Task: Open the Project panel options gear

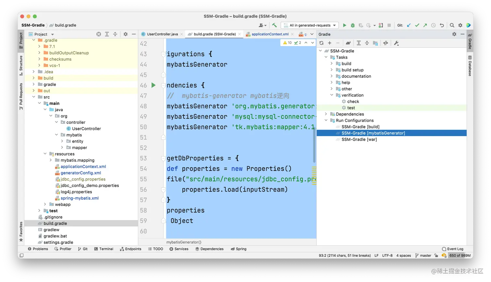Action: (125, 34)
